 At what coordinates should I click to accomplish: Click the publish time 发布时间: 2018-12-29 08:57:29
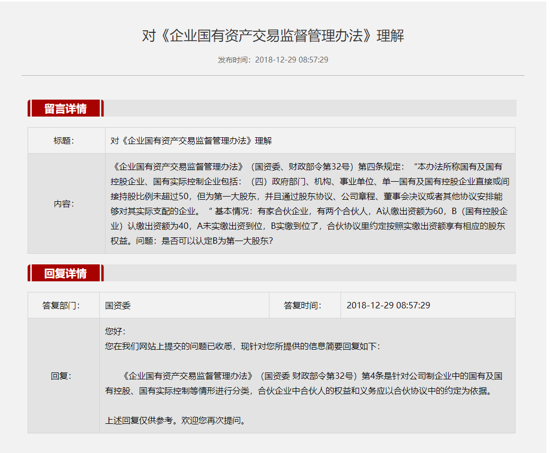tap(273, 60)
